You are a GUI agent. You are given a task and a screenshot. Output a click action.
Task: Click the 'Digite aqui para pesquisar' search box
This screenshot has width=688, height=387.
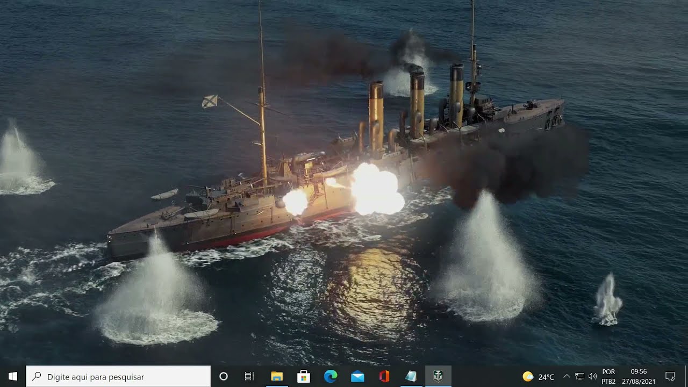tap(118, 376)
